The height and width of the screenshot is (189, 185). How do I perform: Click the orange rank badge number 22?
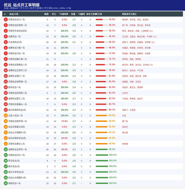click(6, 138)
